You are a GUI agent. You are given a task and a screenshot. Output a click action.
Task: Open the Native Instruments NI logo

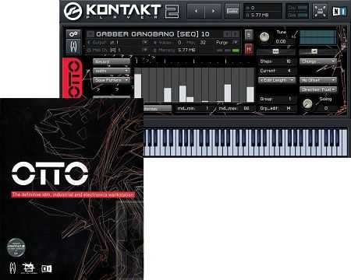339,11
